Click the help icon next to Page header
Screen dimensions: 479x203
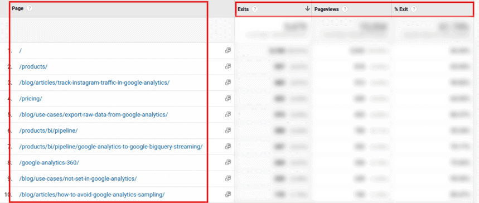click(x=30, y=8)
